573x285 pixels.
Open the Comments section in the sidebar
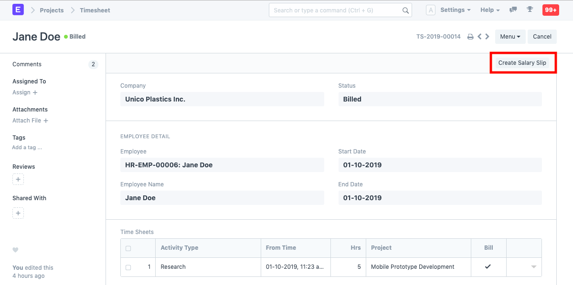[27, 64]
